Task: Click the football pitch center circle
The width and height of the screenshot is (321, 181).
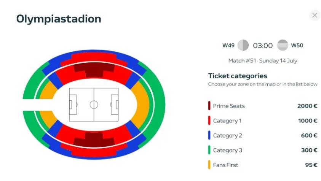Action: tap(94, 104)
